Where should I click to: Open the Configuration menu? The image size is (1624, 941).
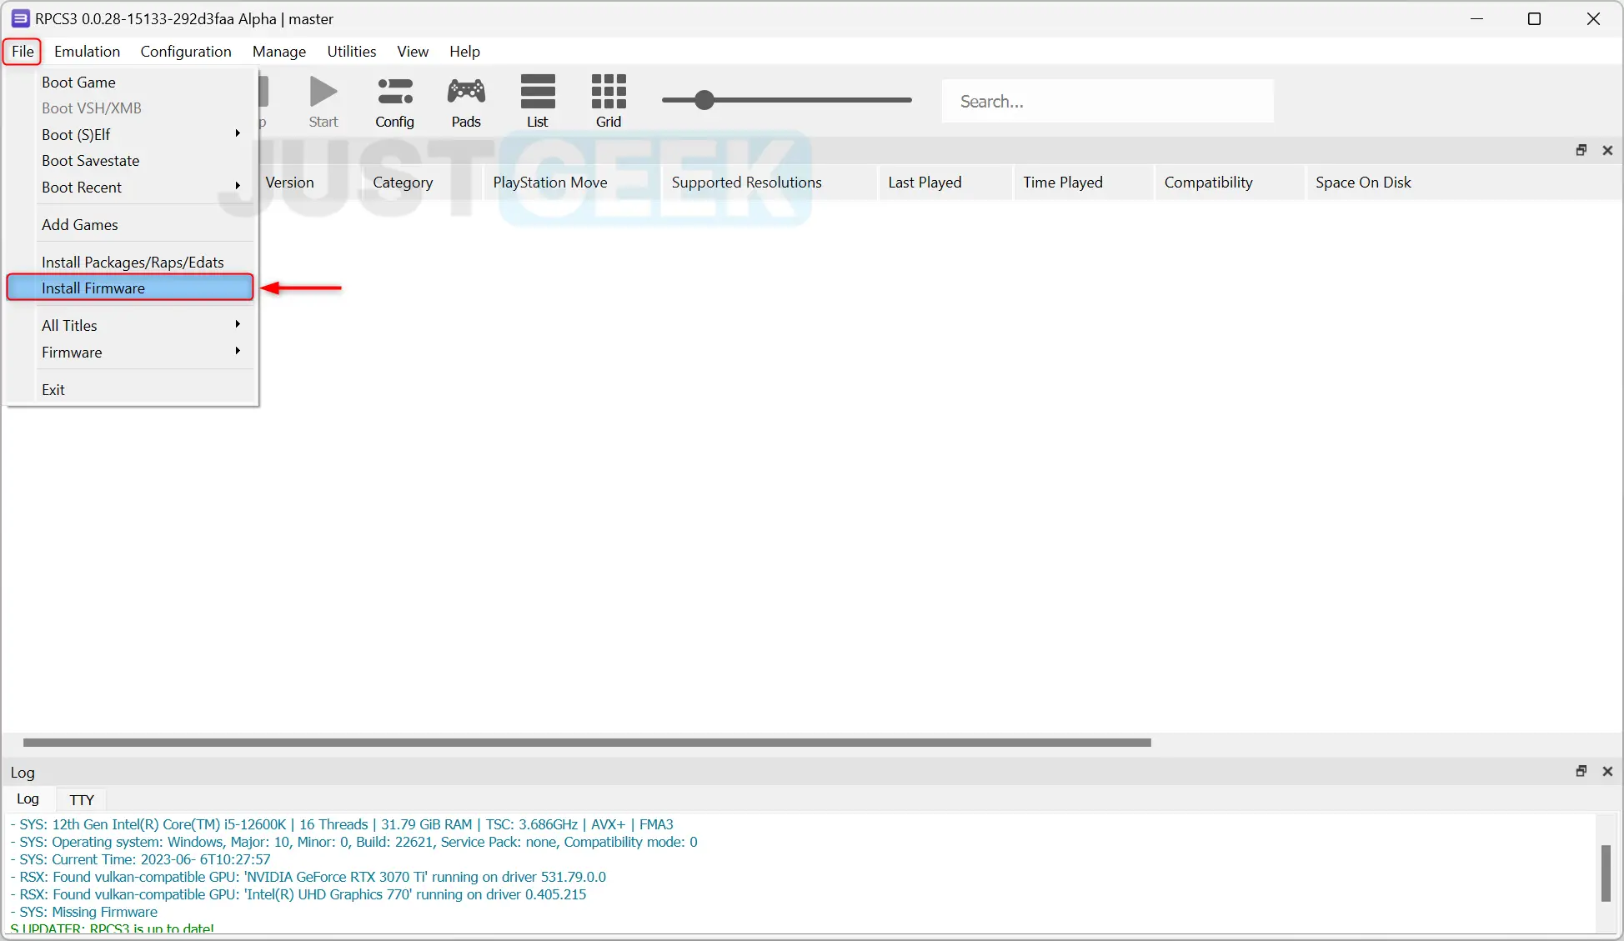tap(186, 52)
